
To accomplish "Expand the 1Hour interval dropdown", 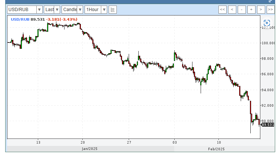I will [x=104, y=10].
